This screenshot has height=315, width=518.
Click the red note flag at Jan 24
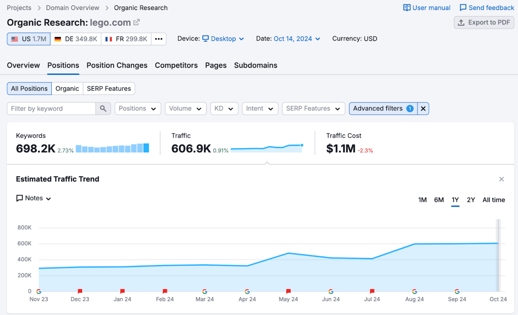click(x=123, y=291)
